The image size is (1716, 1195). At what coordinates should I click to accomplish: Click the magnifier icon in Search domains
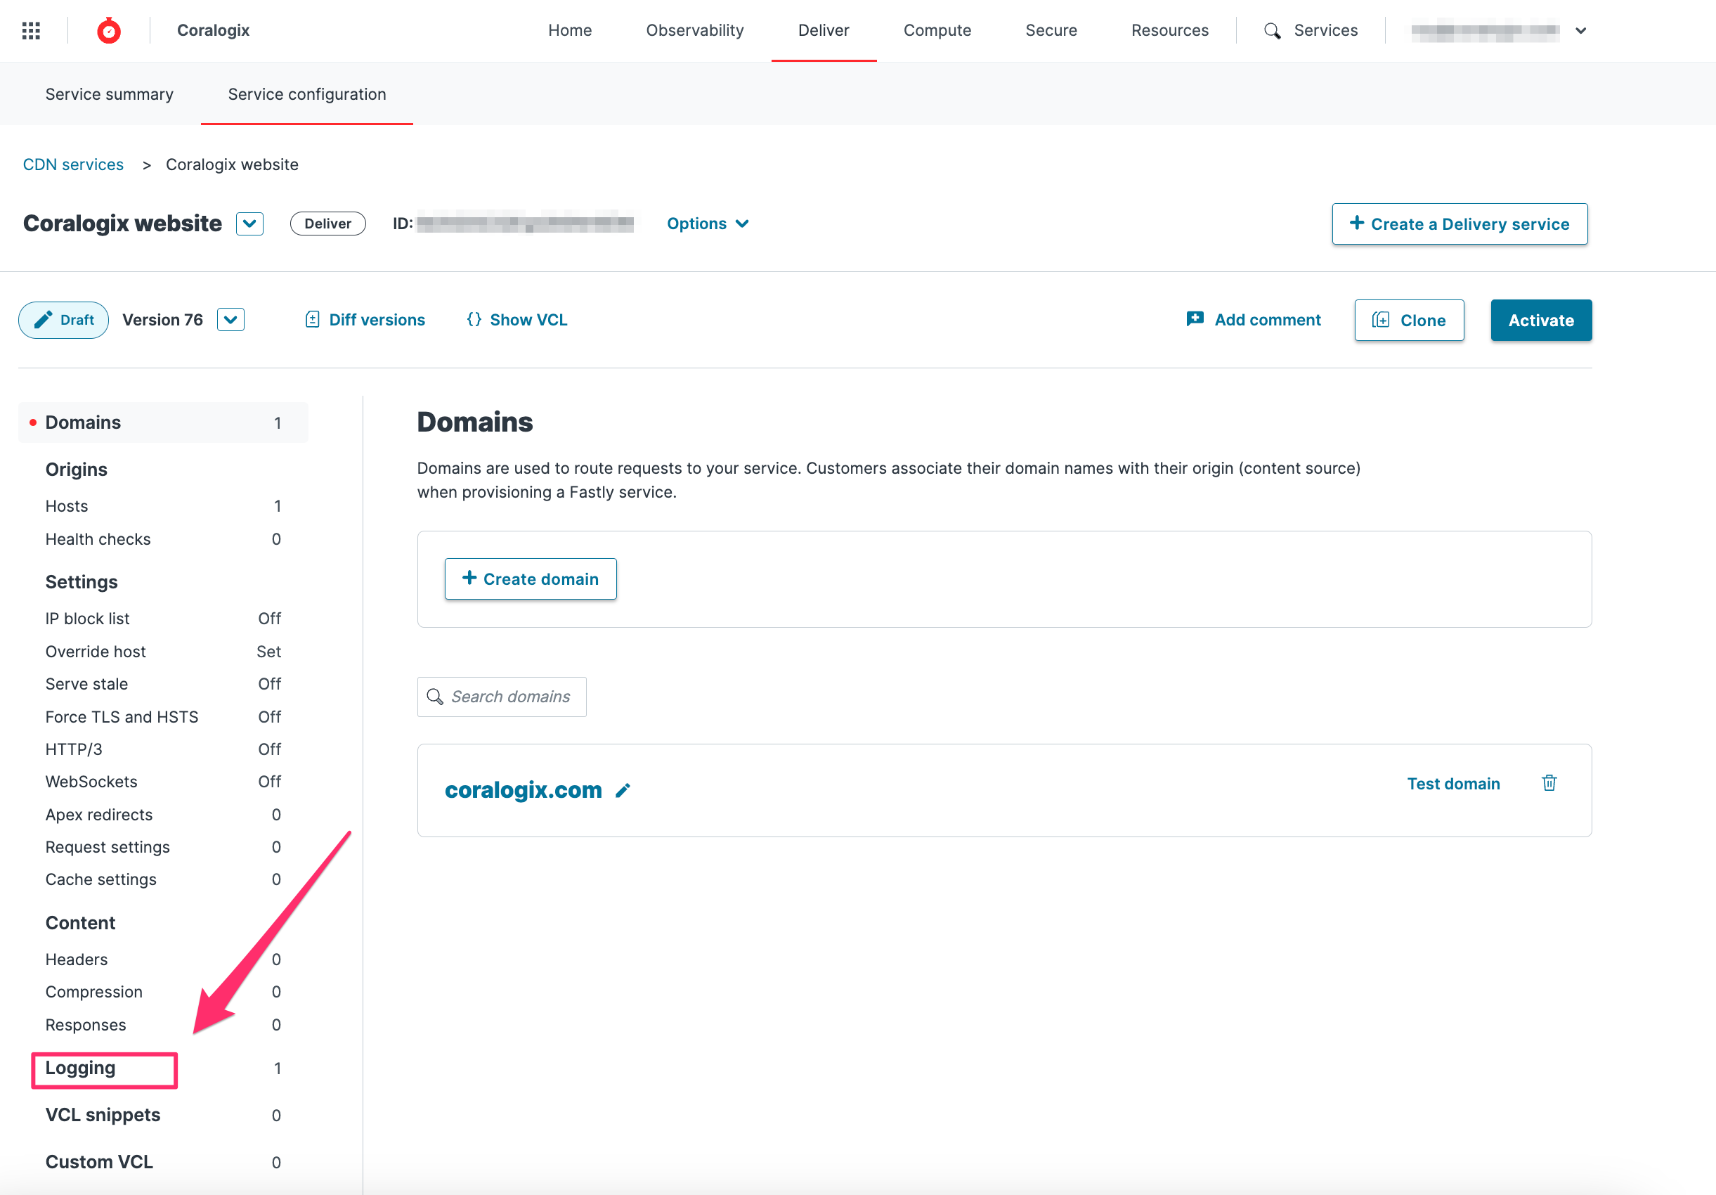click(434, 697)
